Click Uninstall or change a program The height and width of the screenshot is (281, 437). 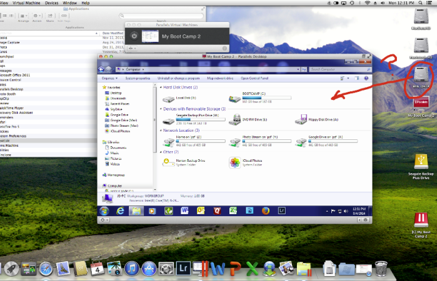pos(178,78)
